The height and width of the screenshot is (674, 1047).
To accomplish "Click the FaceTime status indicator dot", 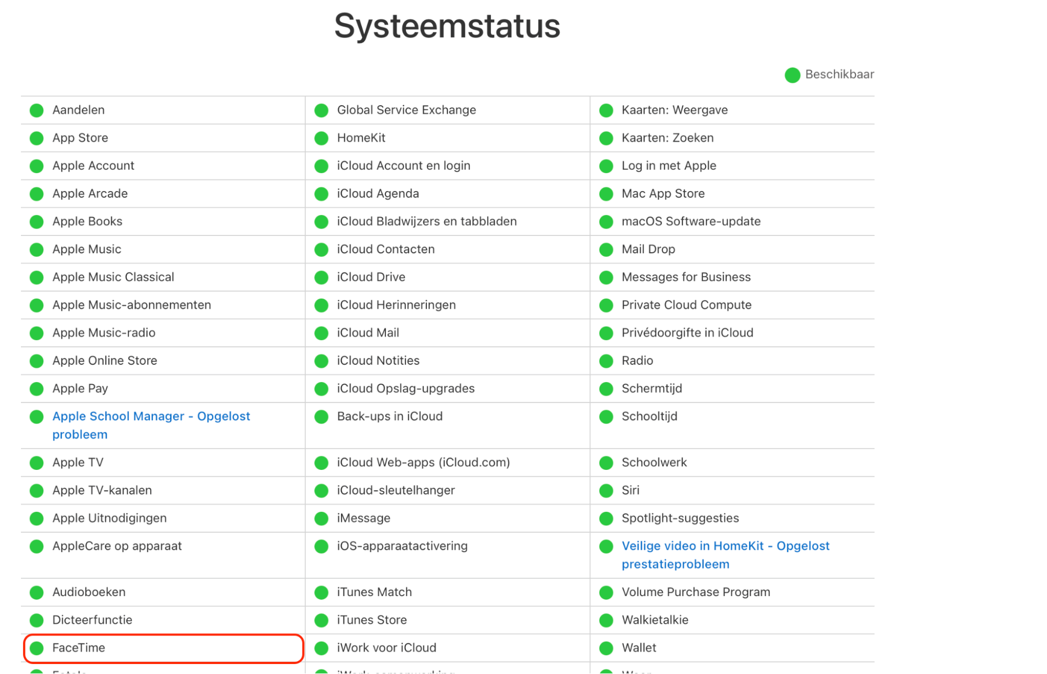I will point(36,647).
